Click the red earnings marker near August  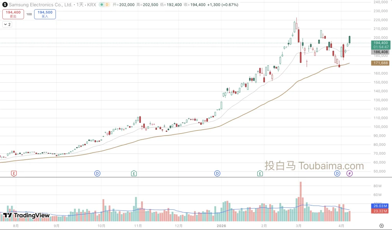pyautogui.click(x=14, y=173)
